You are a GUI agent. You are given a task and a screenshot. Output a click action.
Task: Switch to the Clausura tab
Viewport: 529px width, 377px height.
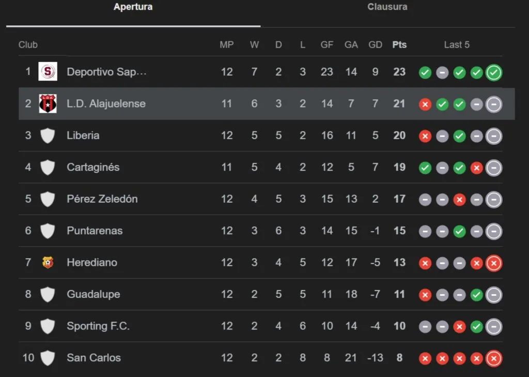(x=387, y=7)
